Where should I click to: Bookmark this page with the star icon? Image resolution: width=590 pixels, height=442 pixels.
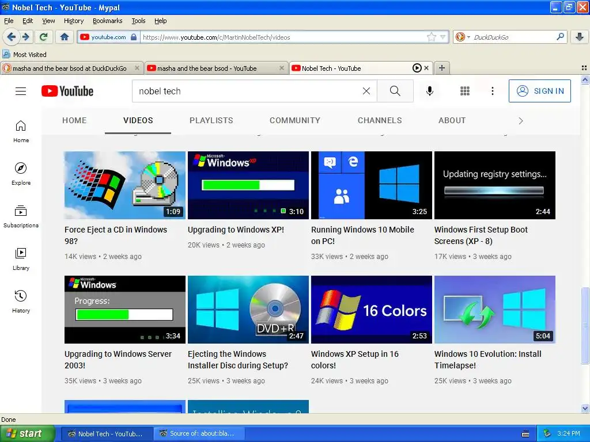[431, 37]
